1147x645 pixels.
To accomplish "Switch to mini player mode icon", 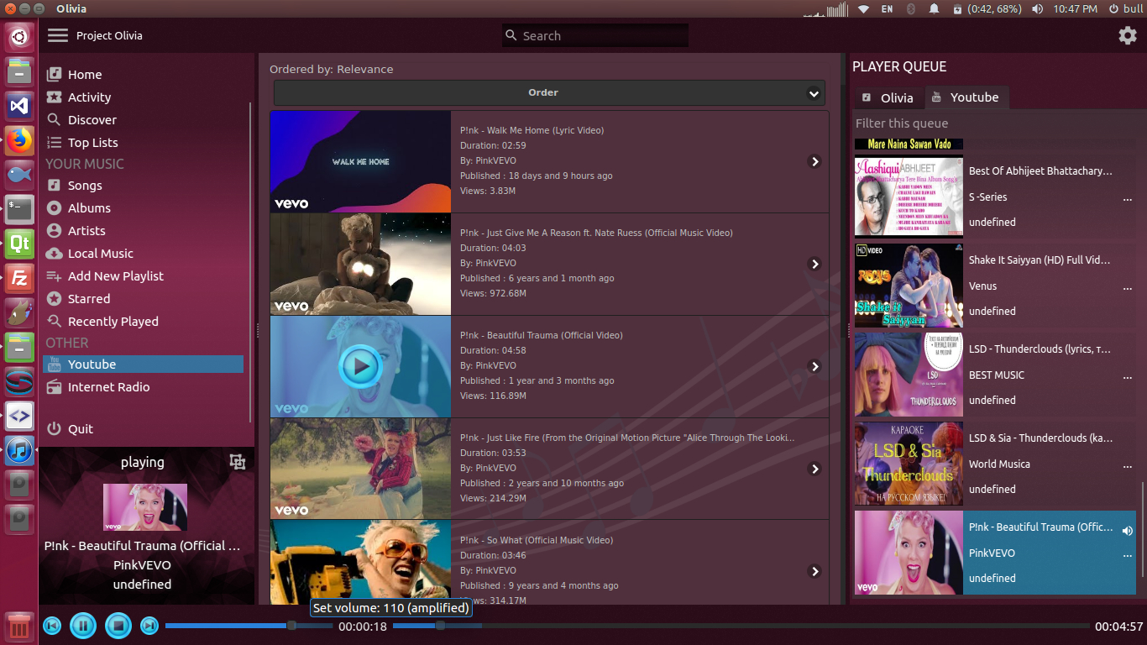I will coord(238,462).
